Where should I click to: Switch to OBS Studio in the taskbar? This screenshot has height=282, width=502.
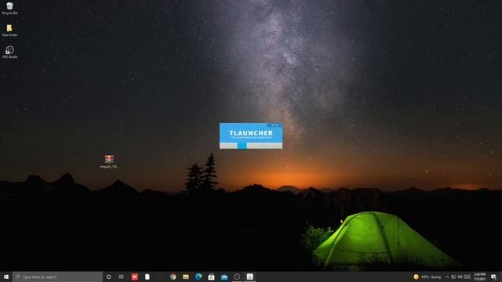click(x=237, y=277)
